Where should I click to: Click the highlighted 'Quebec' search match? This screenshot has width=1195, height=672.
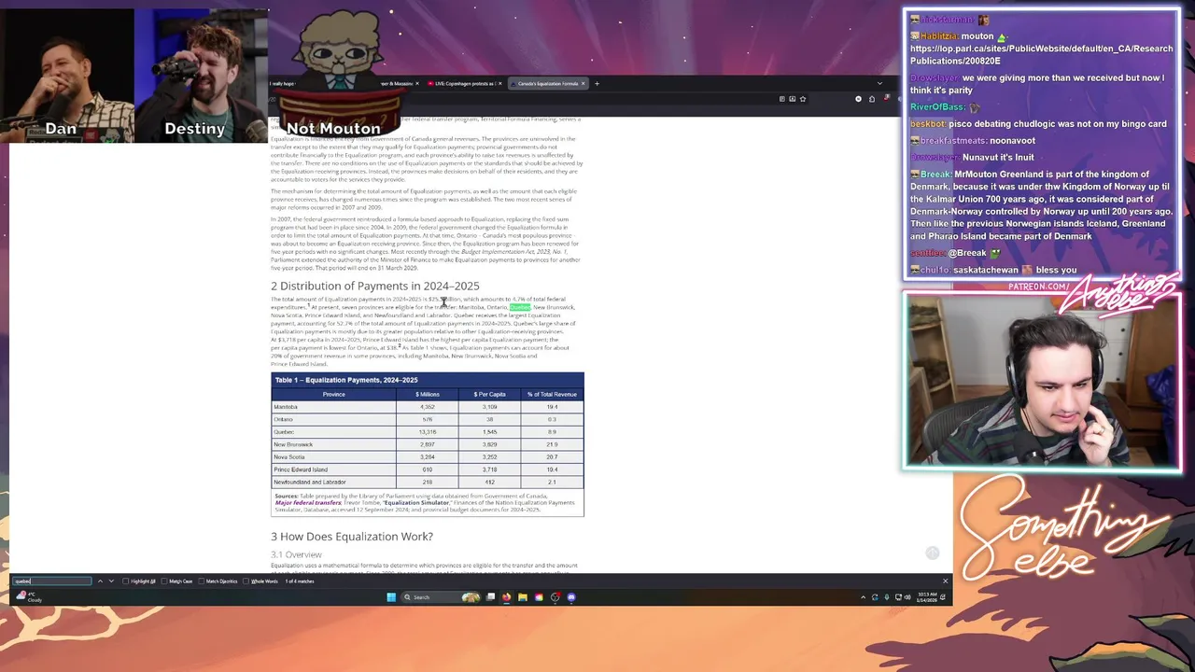(x=520, y=307)
